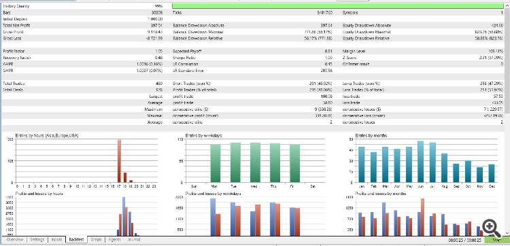Click the green Start button
This screenshot has width=510, height=246.
pyautogui.click(x=496, y=240)
